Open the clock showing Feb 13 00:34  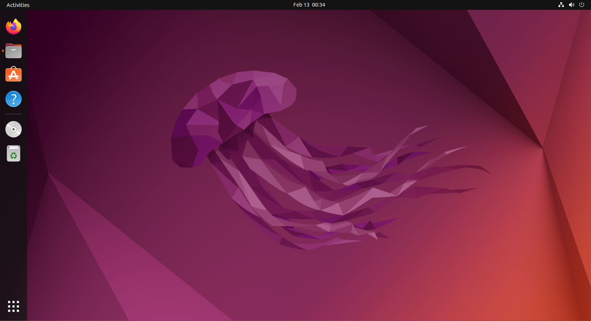pos(309,5)
